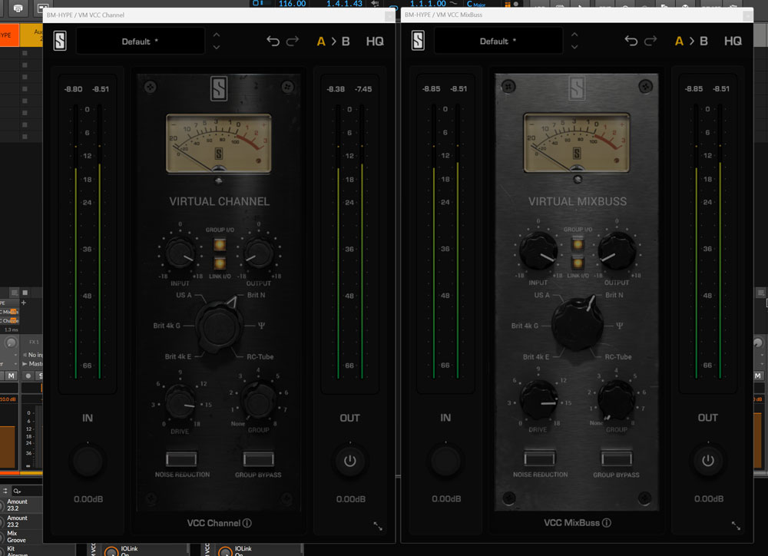Enable Noise Reduction switch on Virtual Channel

coord(181,459)
